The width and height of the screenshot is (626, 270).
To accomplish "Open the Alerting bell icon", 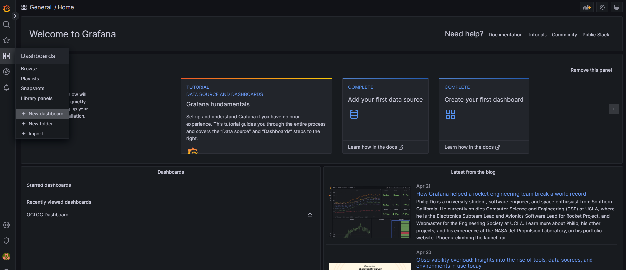I will tap(6, 87).
